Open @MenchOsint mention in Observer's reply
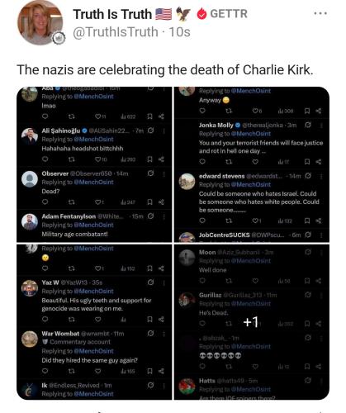Screen dimensions: 346x413 pos(93,182)
